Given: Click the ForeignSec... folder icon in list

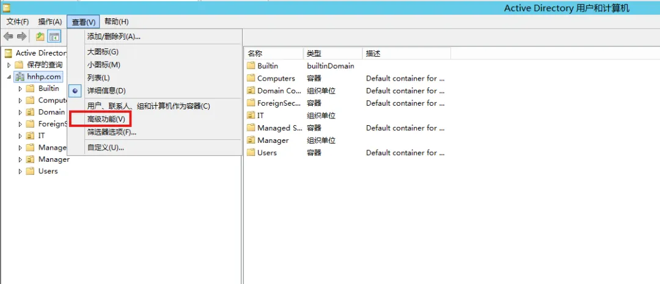Looking at the screenshot, I should tap(251, 103).
